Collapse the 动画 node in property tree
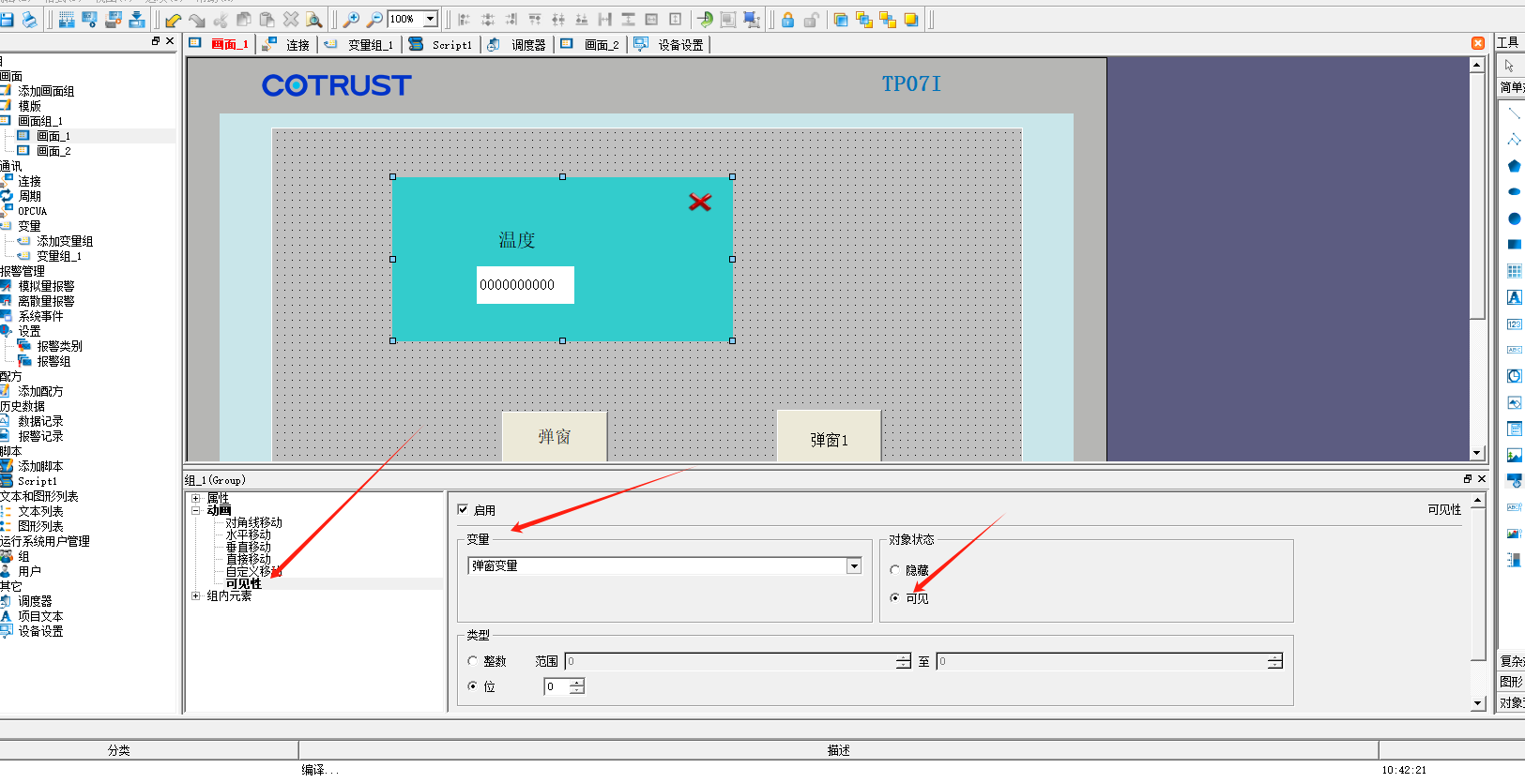The width and height of the screenshot is (1525, 783). (195, 510)
